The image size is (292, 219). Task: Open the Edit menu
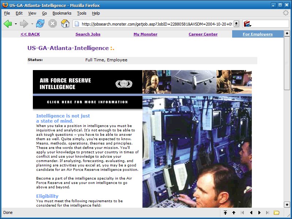pos(19,13)
